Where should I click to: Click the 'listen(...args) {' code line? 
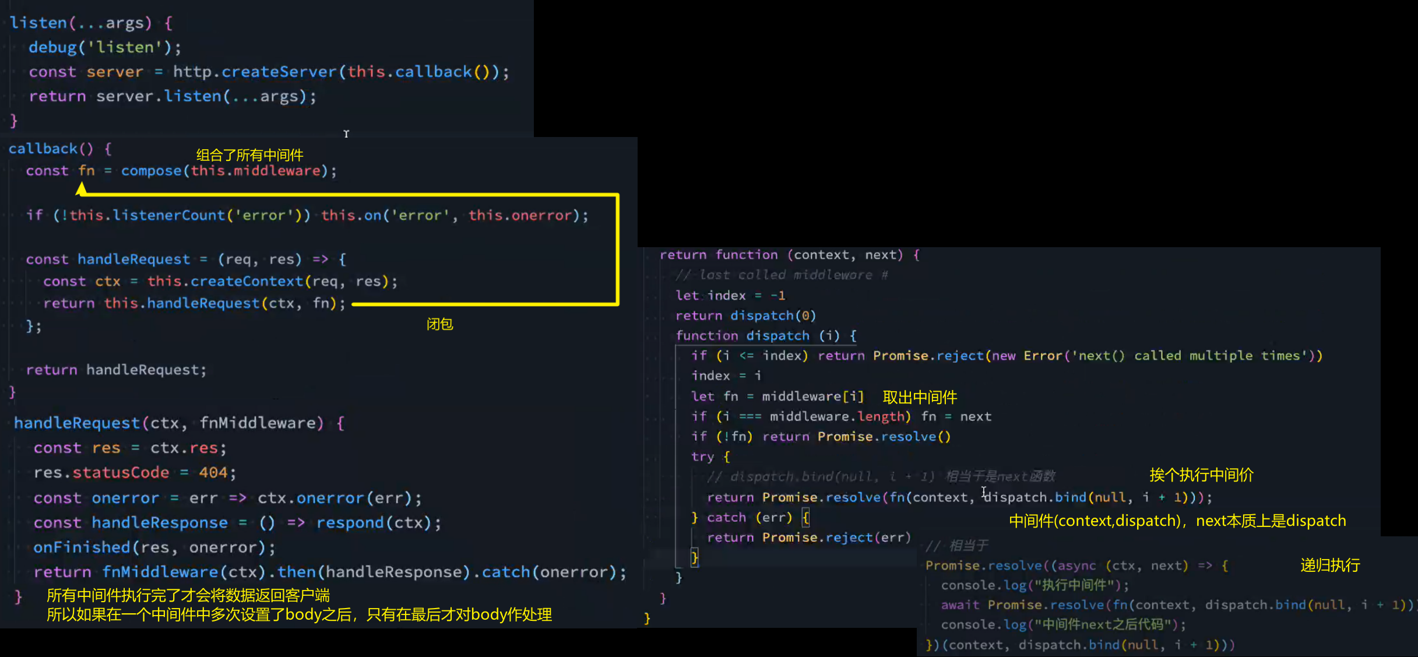(x=92, y=23)
